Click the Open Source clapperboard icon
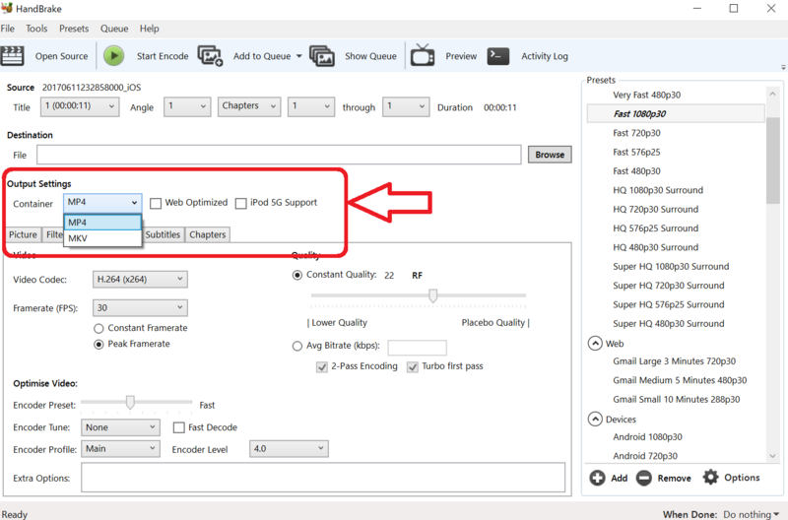This screenshot has height=520, width=788. point(12,56)
